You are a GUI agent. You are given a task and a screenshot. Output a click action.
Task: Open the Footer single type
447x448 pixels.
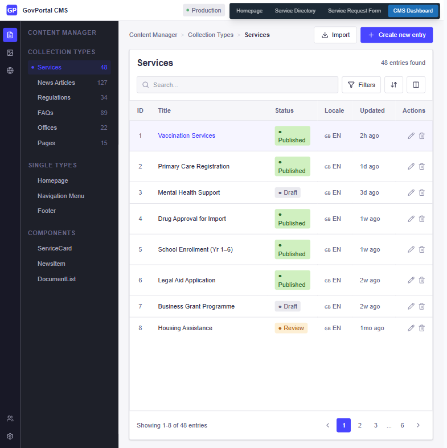[69, 211]
